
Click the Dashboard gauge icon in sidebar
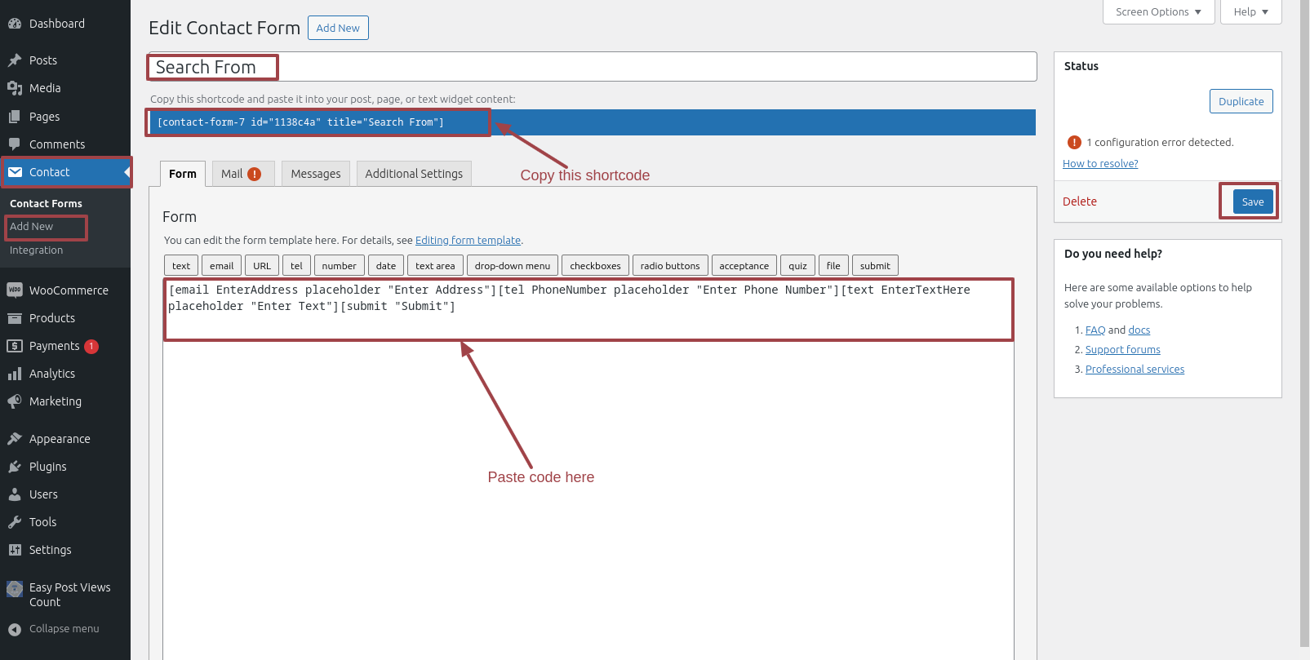point(15,24)
